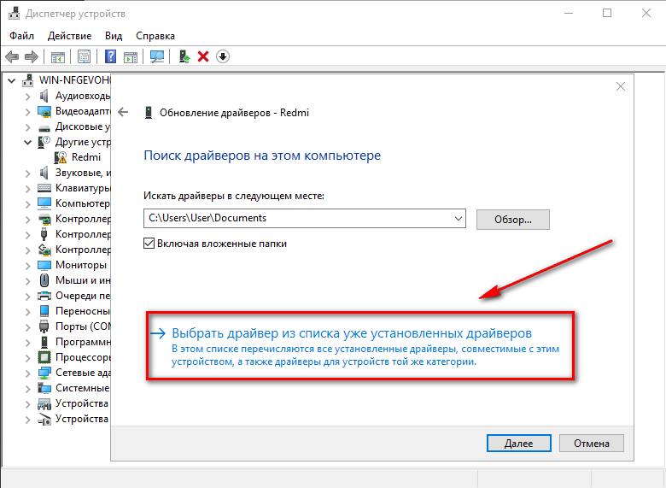The width and height of the screenshot is (666, 488).
Task: Select the Компьютер tree item
Action: coord(83,203)
